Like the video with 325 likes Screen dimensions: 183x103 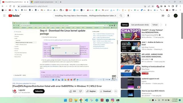(73, 91)
